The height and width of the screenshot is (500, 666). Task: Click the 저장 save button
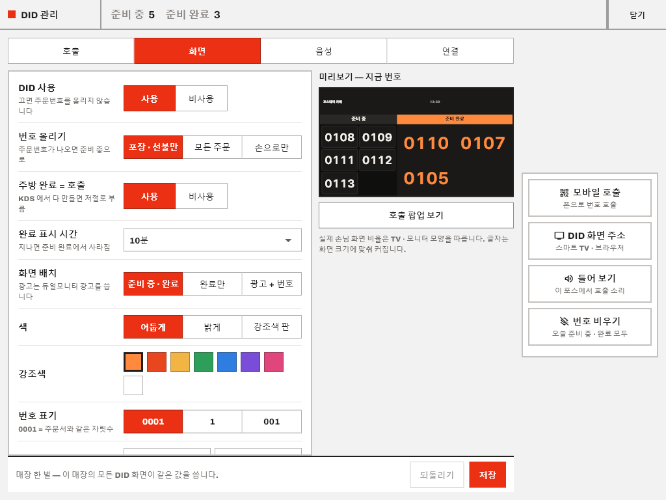point(488,475)
